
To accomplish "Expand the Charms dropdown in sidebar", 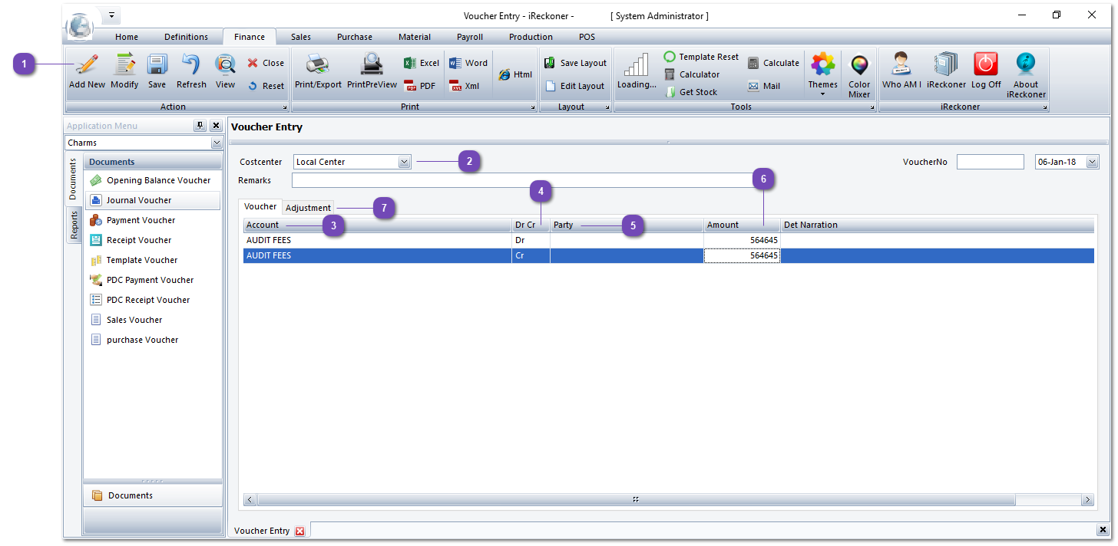I will coord(216,143).
